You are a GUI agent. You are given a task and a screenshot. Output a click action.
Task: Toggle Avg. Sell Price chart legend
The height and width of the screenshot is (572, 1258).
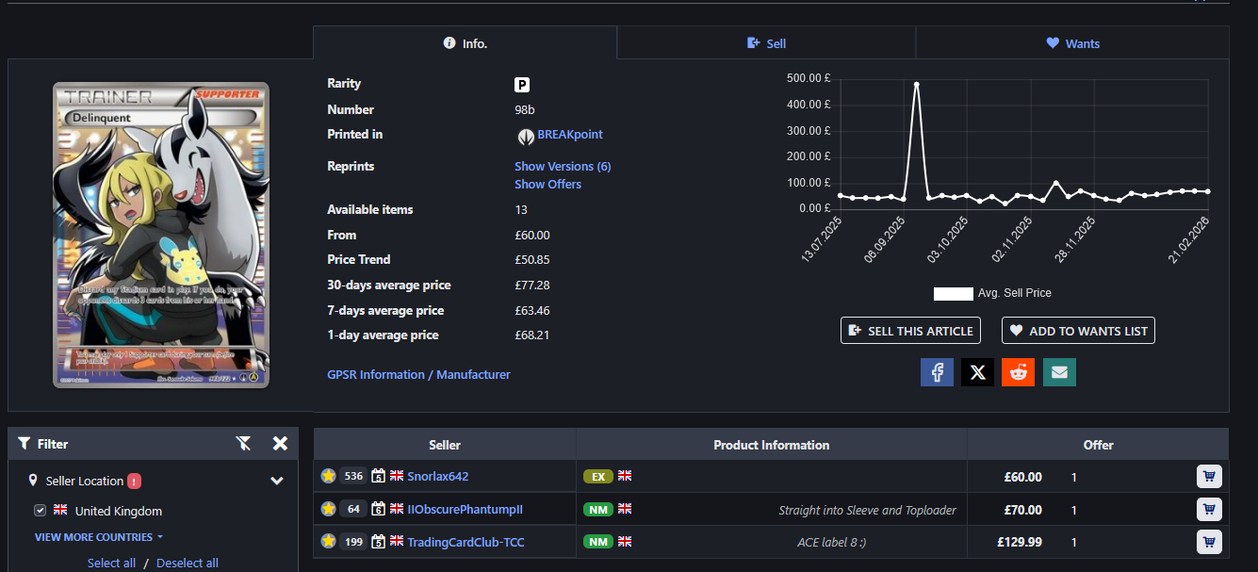(x=953, y=293)
